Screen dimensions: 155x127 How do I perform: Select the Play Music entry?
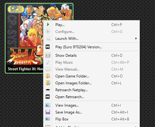(91, 62)
